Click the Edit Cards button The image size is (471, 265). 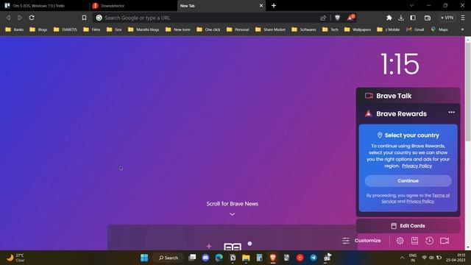pyautogui.click(x=408, y=226)
